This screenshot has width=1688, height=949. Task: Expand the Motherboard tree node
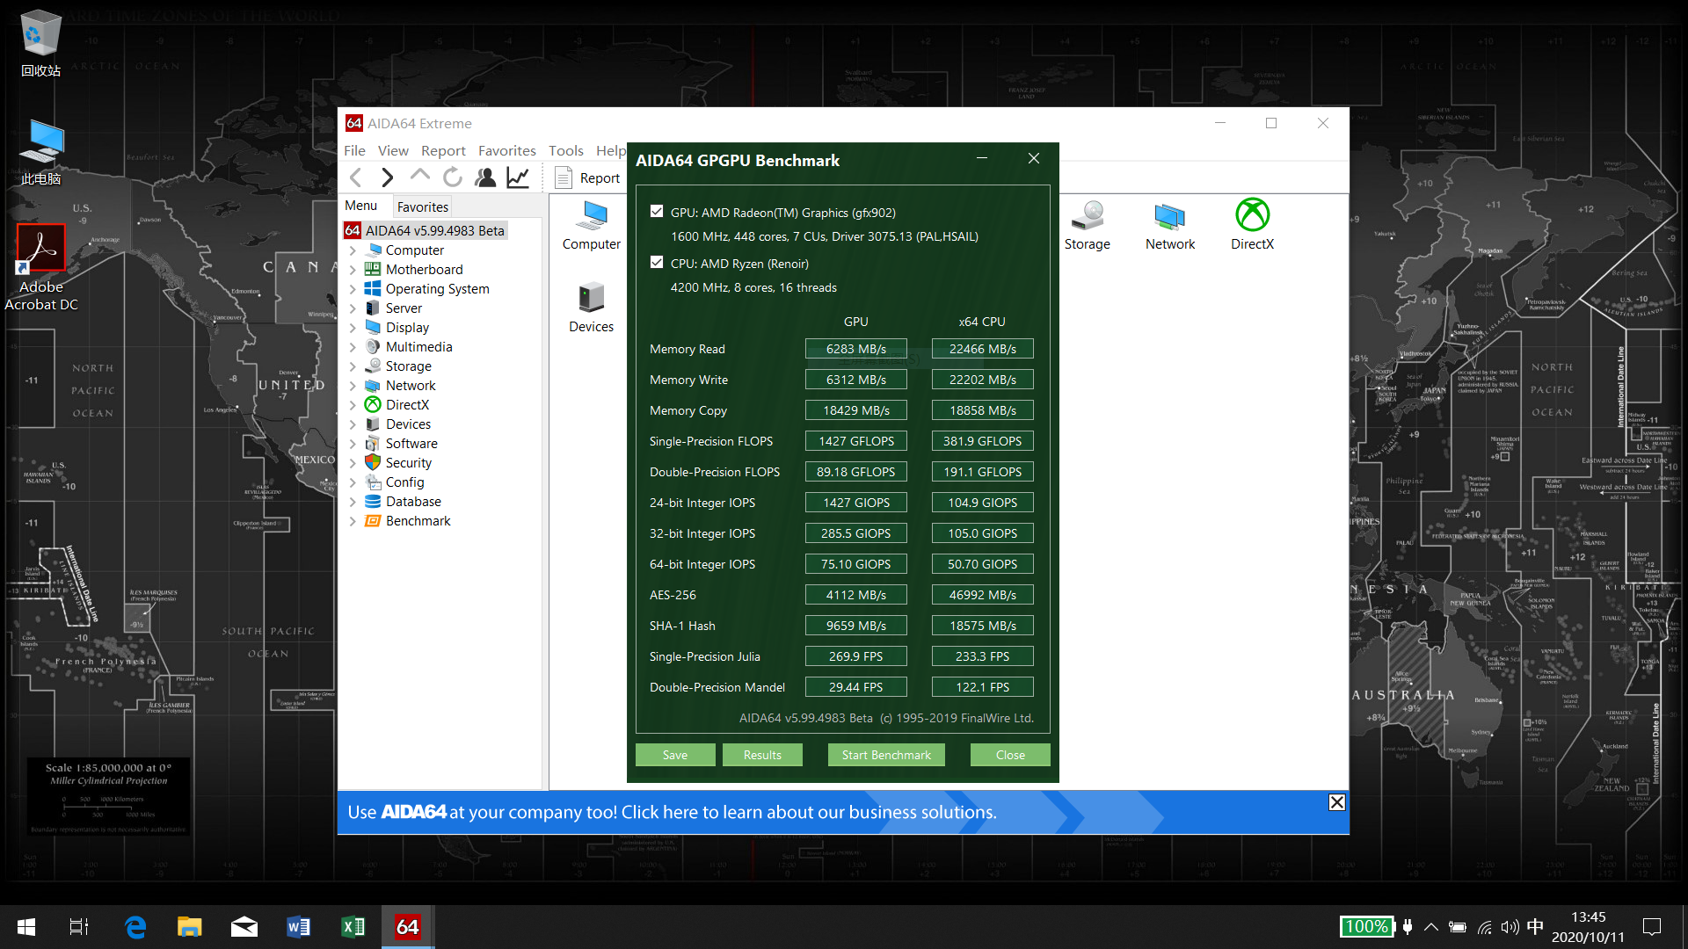pos(353,270)
